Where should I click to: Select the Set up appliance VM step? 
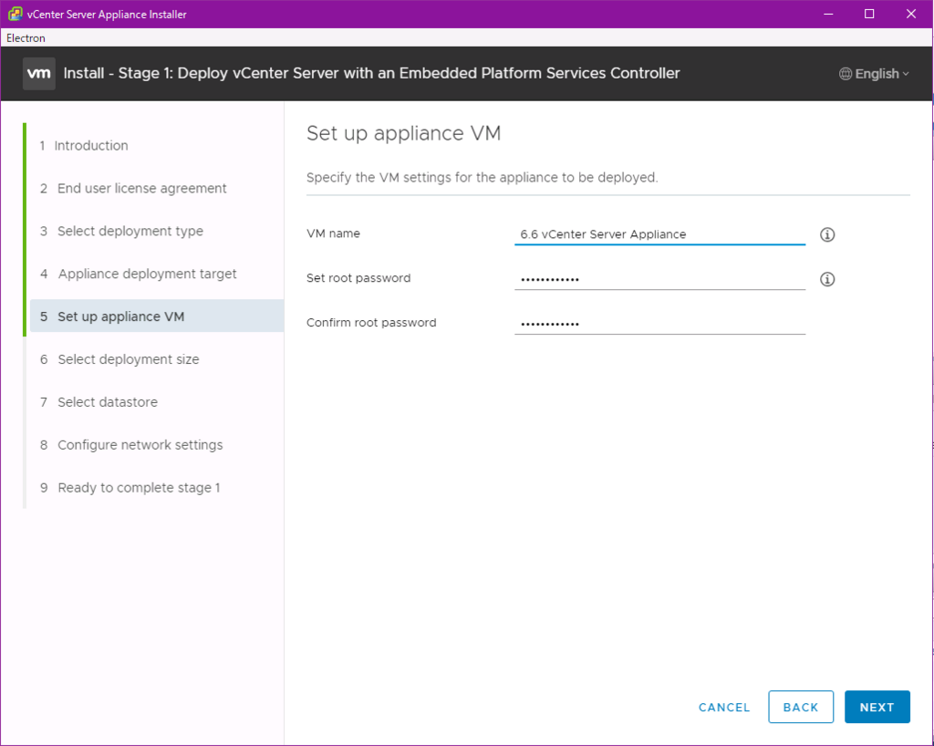(x=157, y=316)
